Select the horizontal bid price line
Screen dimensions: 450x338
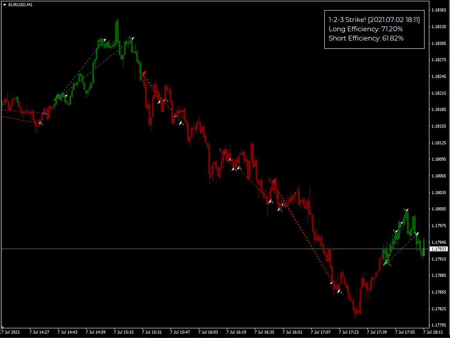[215, 249]
